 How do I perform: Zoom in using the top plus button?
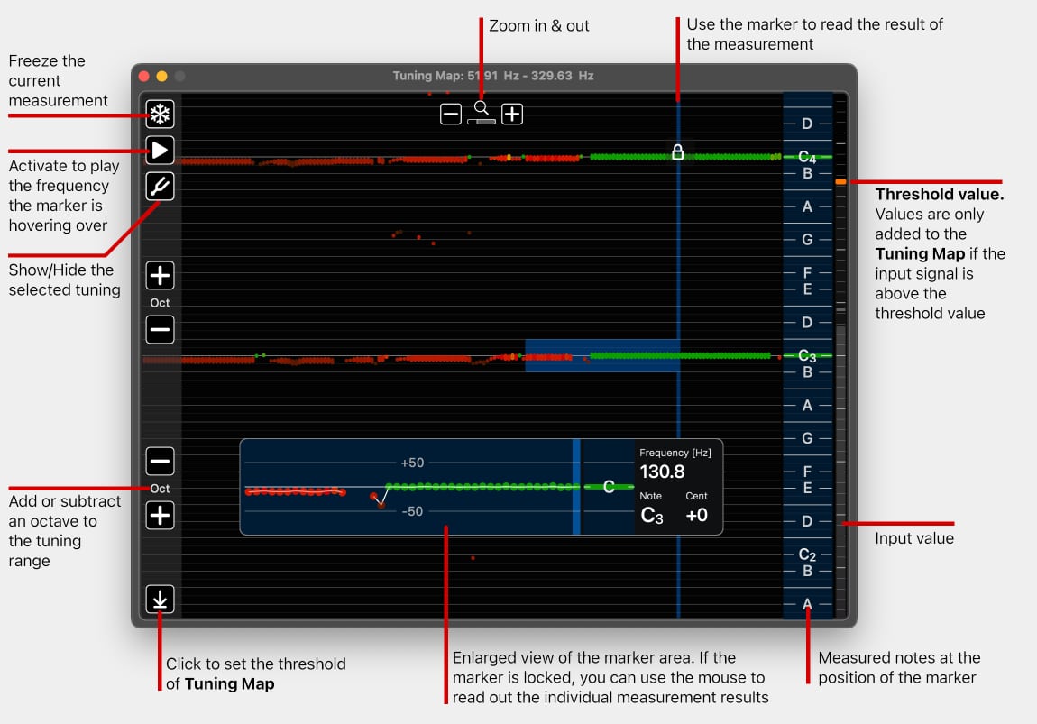click(x=512, y=115)
